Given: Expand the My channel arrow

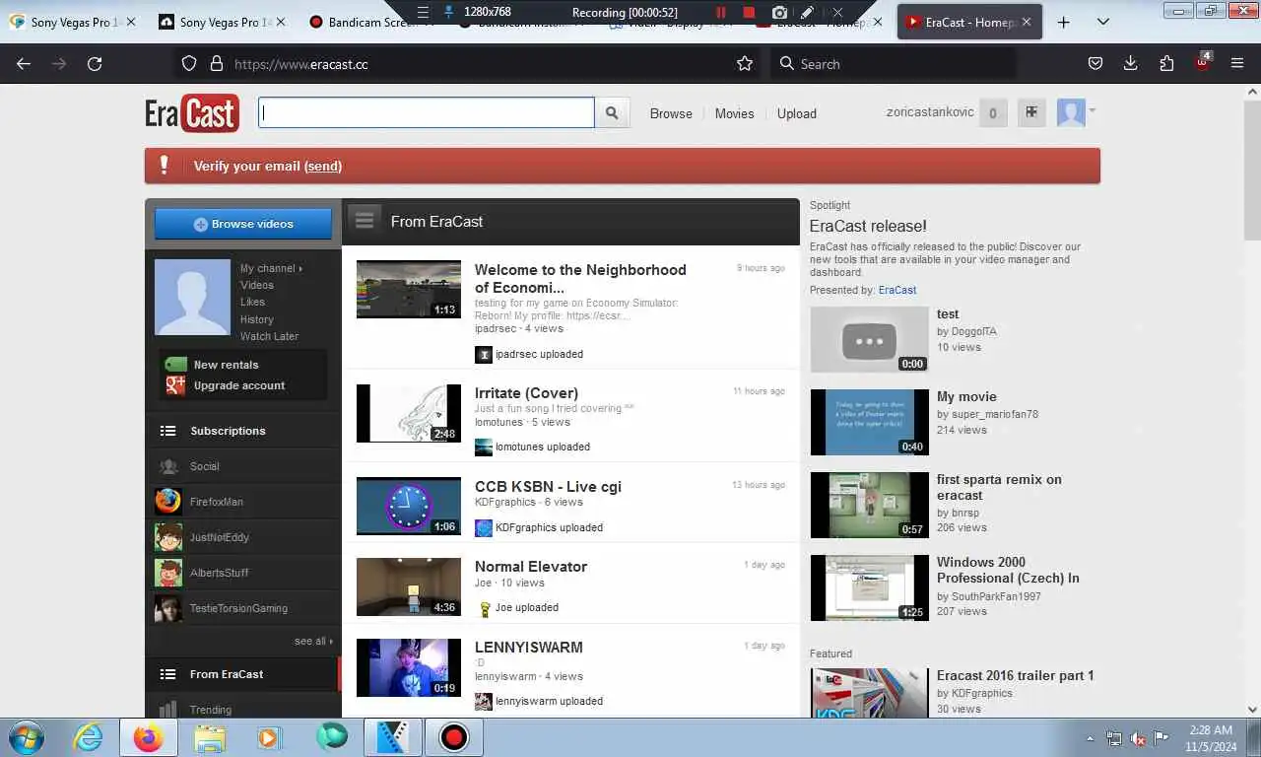Looking at the screenshot, I should [300, 268].
